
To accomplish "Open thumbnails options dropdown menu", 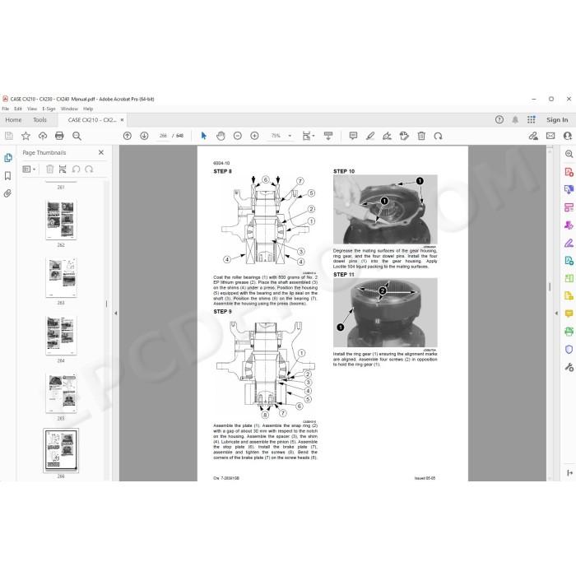I will click(29, 169).
